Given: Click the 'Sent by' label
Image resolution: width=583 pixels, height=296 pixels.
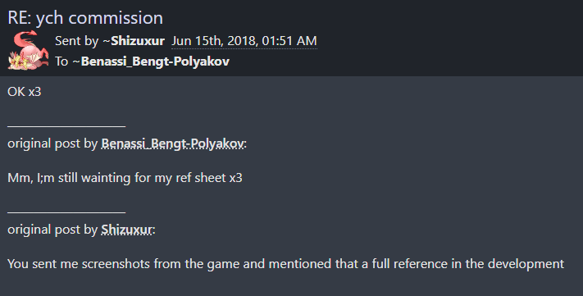Looking at the screenshot, I should click(x=76, y=41).
